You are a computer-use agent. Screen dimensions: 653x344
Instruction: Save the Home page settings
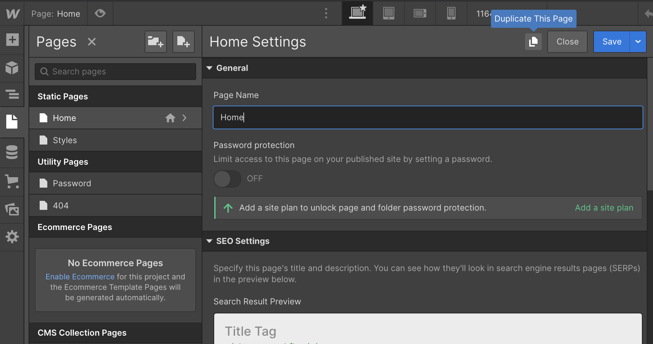pyautogui.click(x=612, y=42)
